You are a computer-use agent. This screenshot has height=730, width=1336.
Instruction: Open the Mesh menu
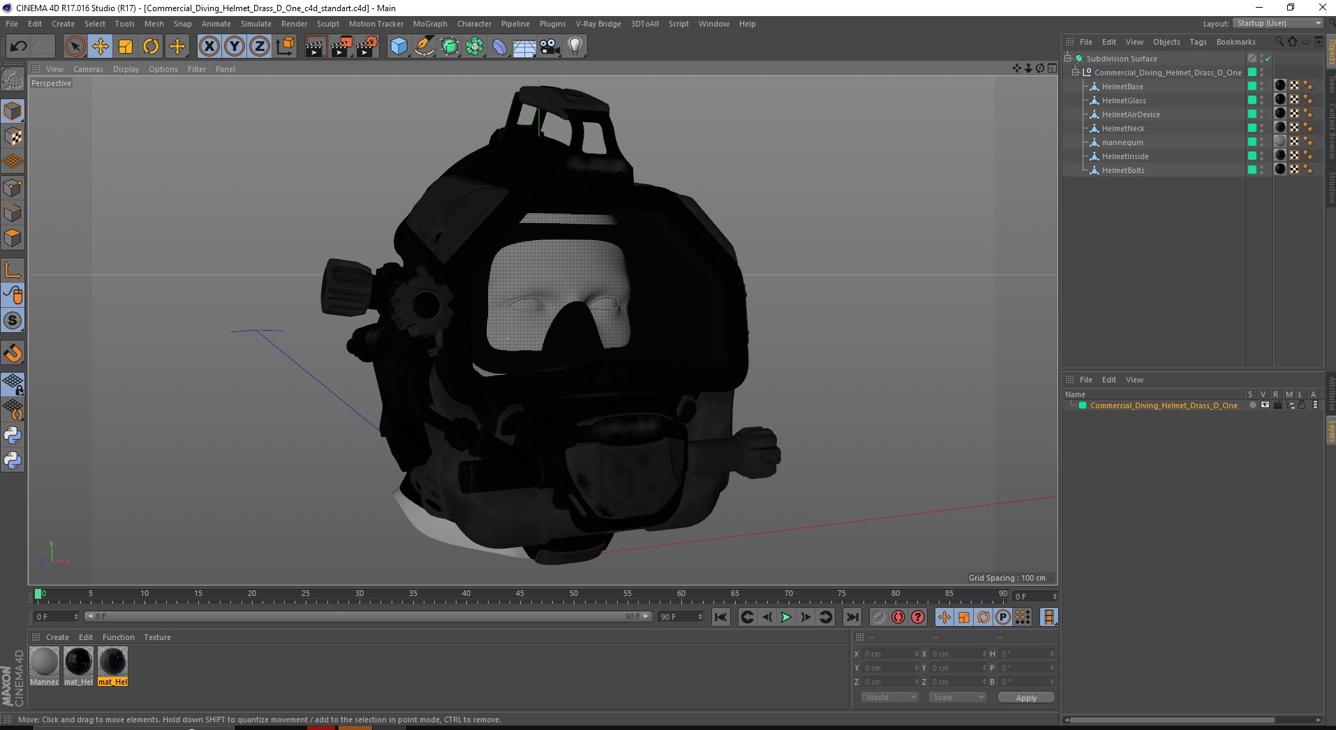pyautogui.click(x=154, y=24)
